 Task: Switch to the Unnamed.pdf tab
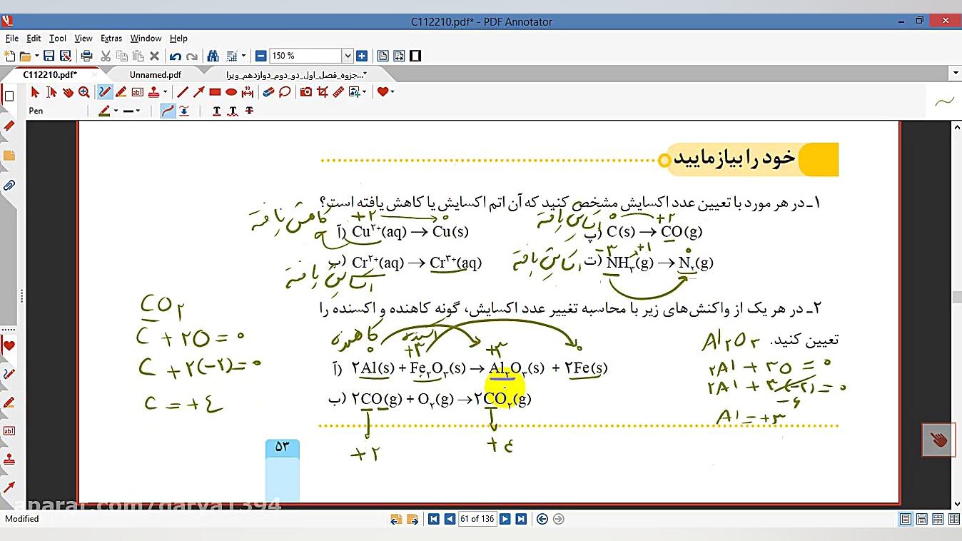click(155, 74)
